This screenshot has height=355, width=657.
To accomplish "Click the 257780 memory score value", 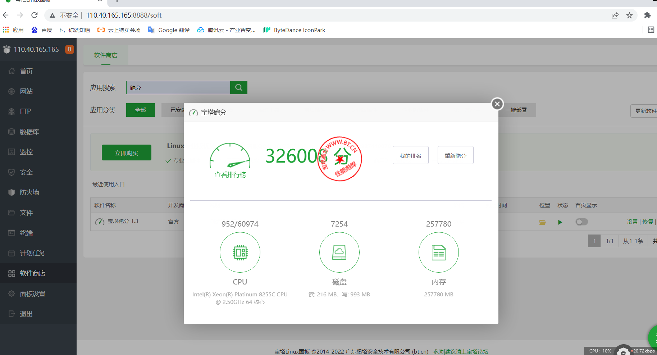I will pyautogui.click(x=439, y=224).
